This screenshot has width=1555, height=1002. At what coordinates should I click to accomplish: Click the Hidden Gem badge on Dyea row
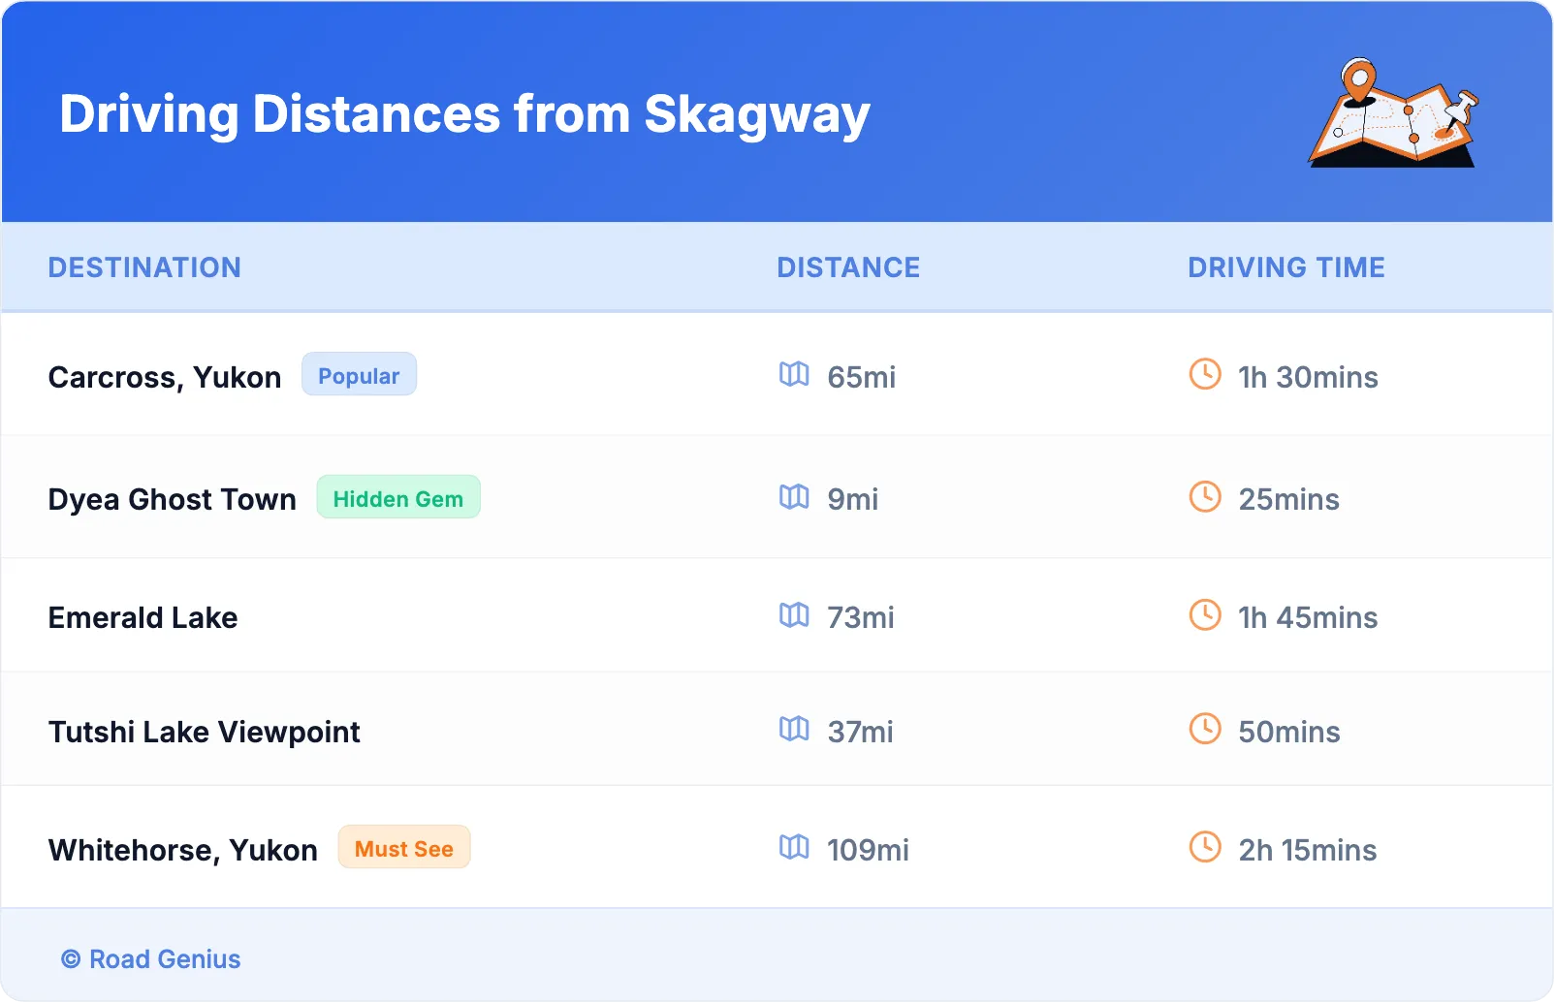click(398, 498)
